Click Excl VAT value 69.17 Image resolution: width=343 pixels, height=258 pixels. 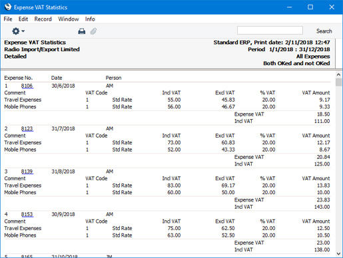pyautogui.click(x=228, y=186)
